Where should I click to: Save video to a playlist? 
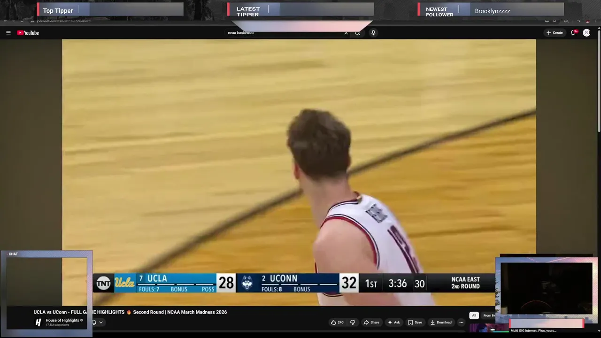415,323
